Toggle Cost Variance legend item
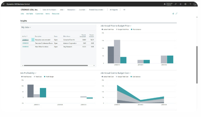201x117 pixels. click(x=136, y=77)
